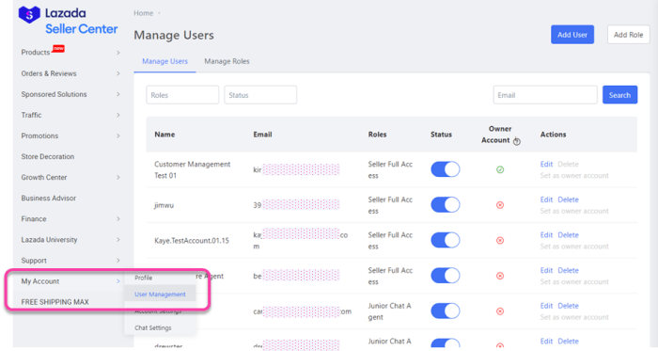Expand the Products sidebar menu
This screenshot has height=351, width=658.
tap(70, 53)
